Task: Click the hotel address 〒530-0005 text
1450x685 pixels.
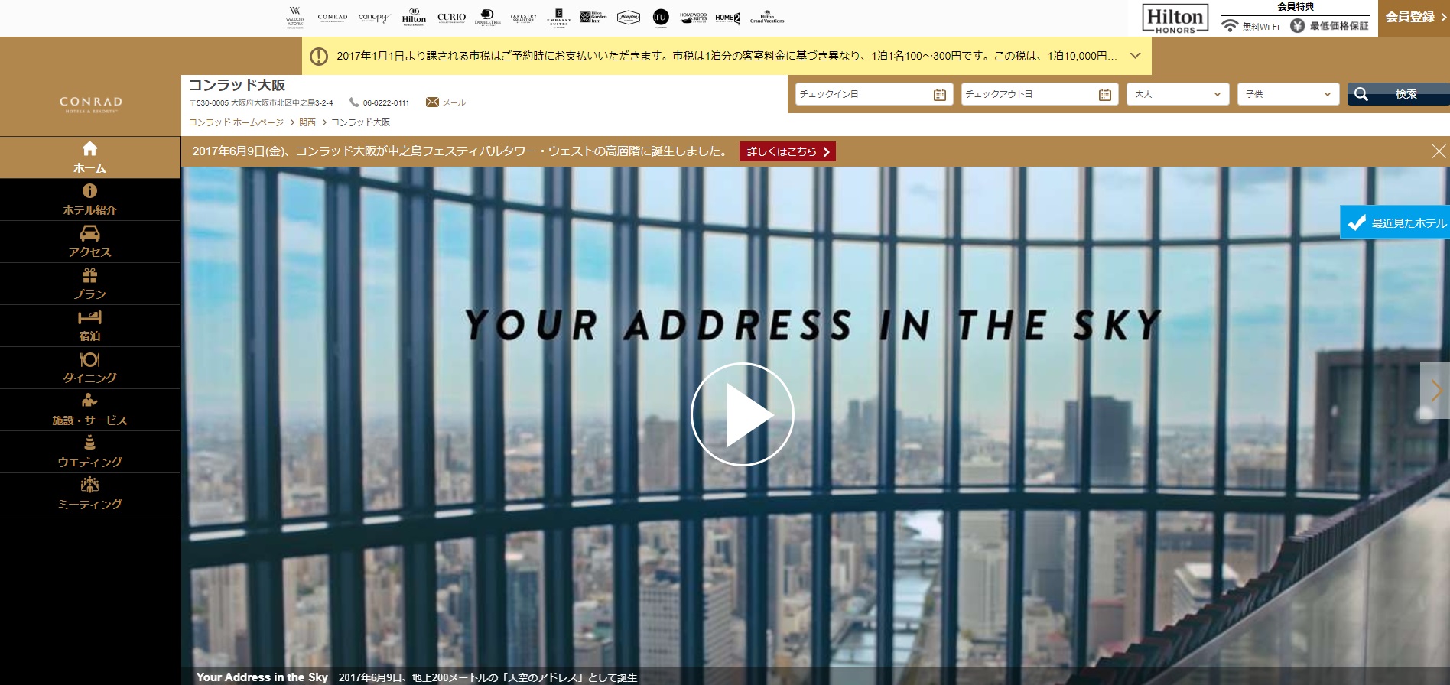Action: coord(261,102)
